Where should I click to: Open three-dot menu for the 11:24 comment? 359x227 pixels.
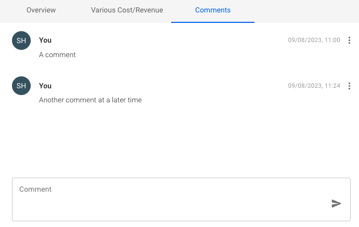coord(349,86)
